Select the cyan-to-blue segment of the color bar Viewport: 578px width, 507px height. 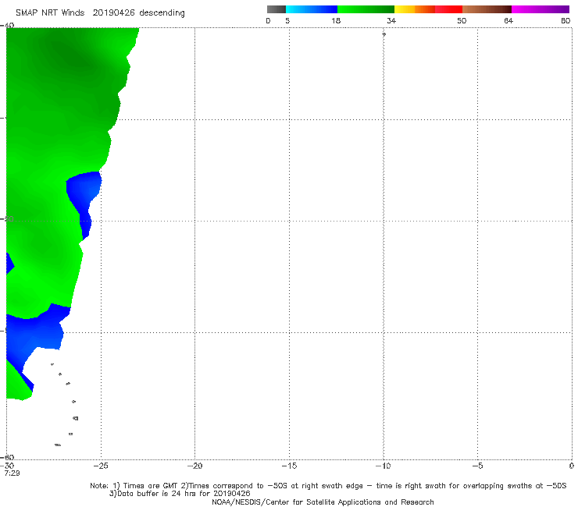point(312,9)
